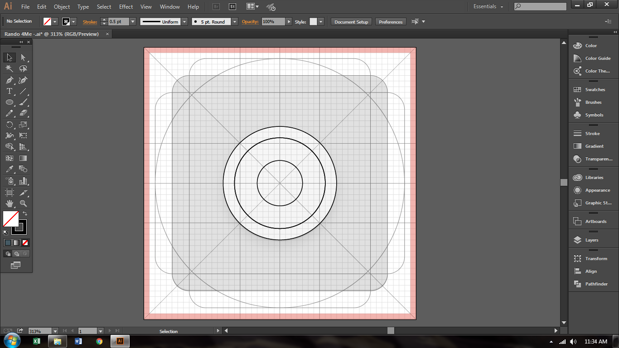Viewport: 619px width, 348px height.
Task: Click the Style swatch in control bar
Action: 313,22
